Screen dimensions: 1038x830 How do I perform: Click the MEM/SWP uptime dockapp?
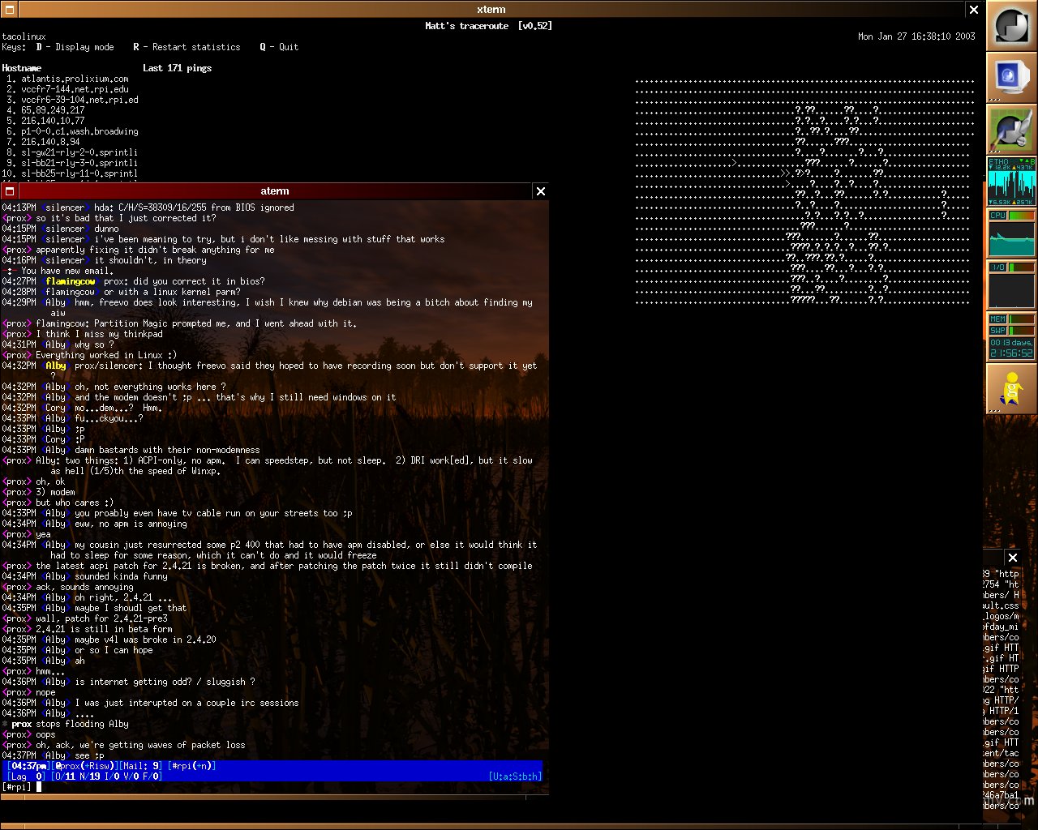pyautogui.click(x=1011, y=336)
